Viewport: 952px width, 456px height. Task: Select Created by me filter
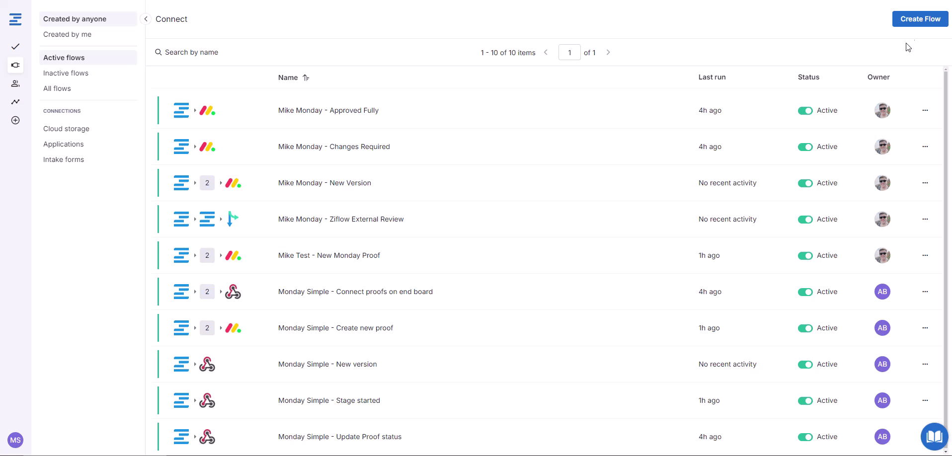[67, 34]
